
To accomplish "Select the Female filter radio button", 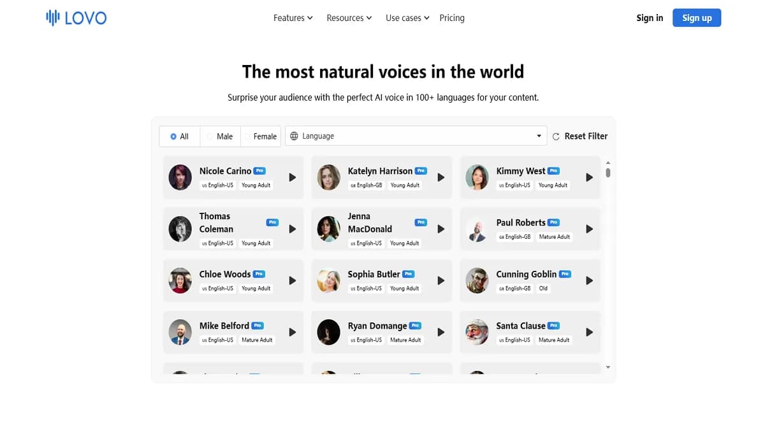I will (x=247, y=136).
